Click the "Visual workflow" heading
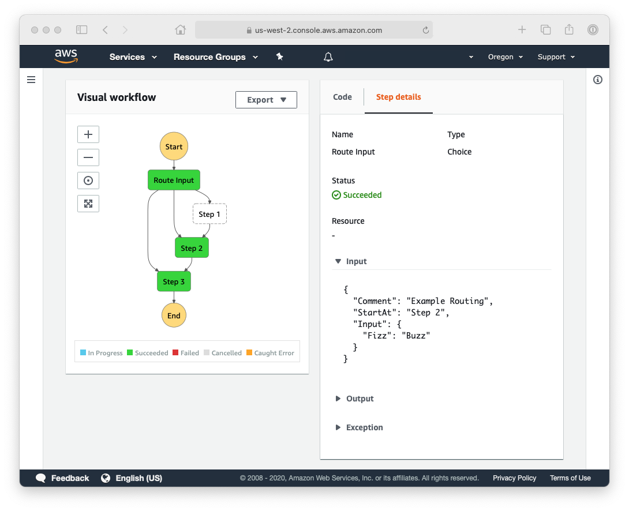 (x=117, y=97)
